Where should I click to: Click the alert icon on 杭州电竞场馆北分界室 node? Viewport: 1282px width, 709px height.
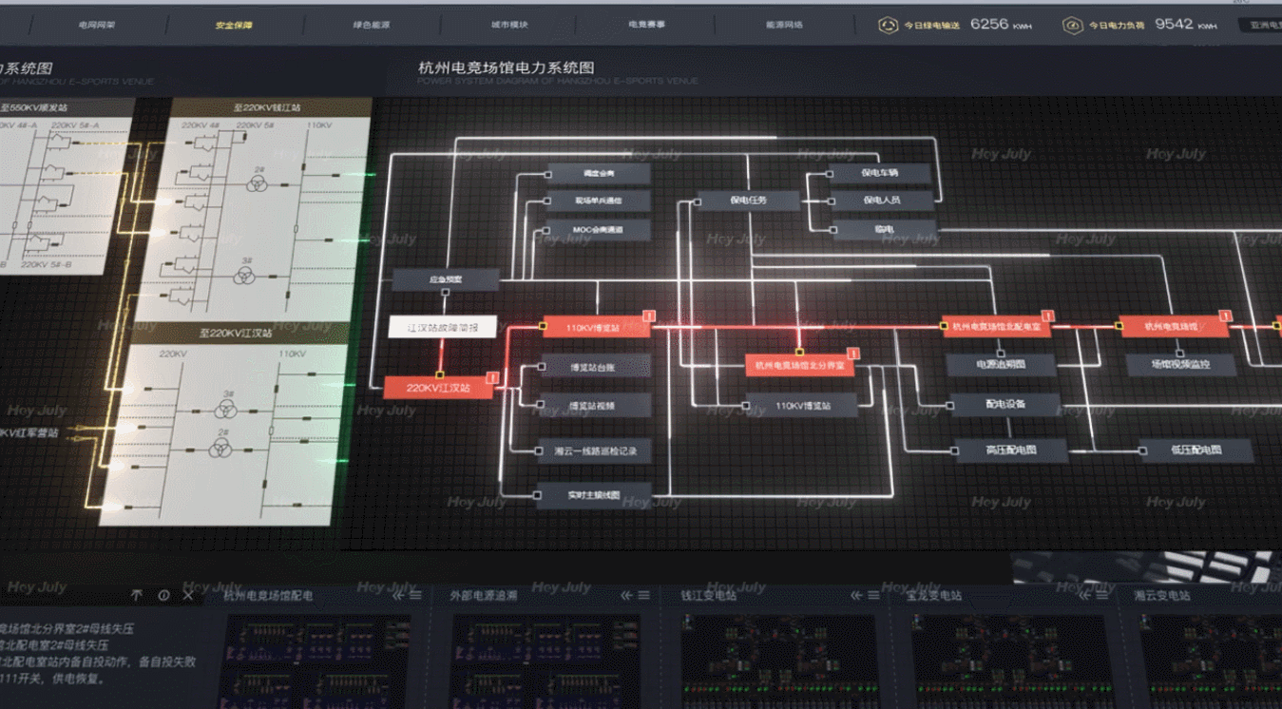click(852, 354)
